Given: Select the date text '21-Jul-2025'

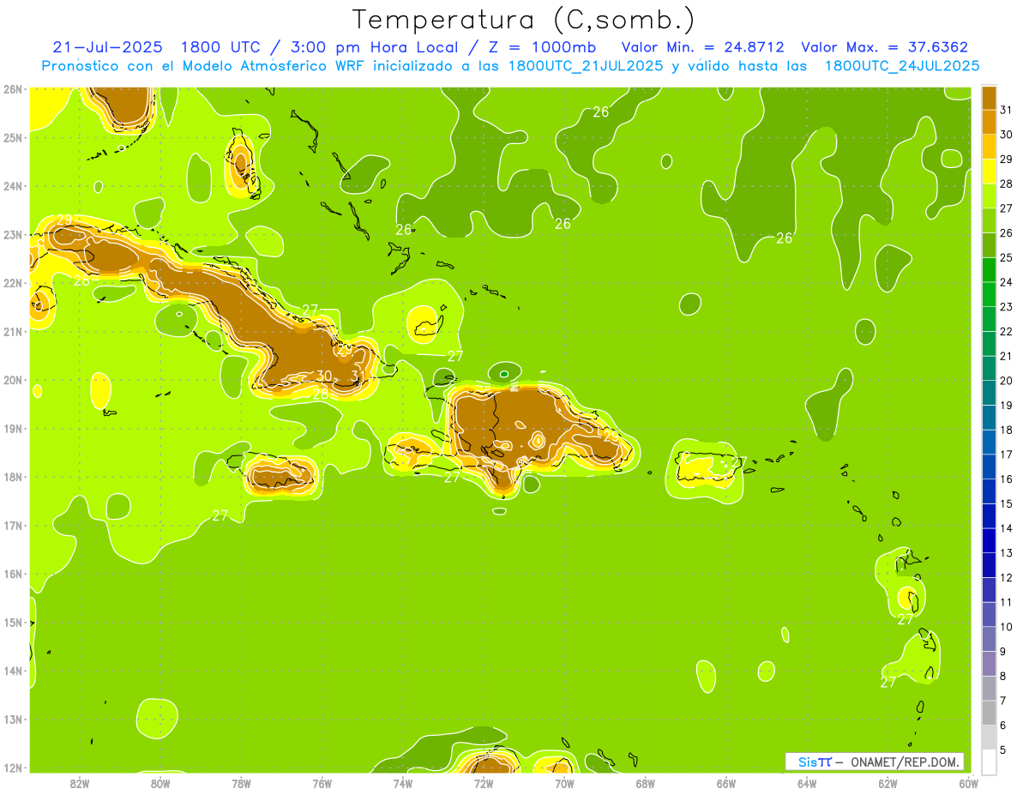Looking at the screenshot, I should coord(107,47).
